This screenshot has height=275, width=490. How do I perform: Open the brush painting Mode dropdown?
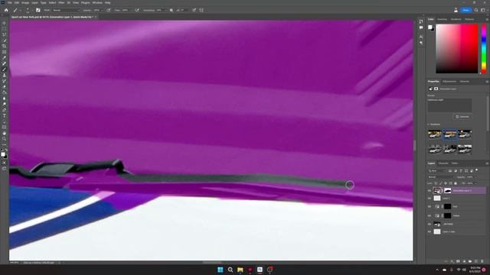tap(66, 10)
